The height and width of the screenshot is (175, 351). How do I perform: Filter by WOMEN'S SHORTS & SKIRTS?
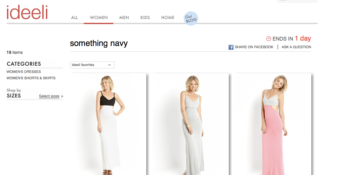31,78
